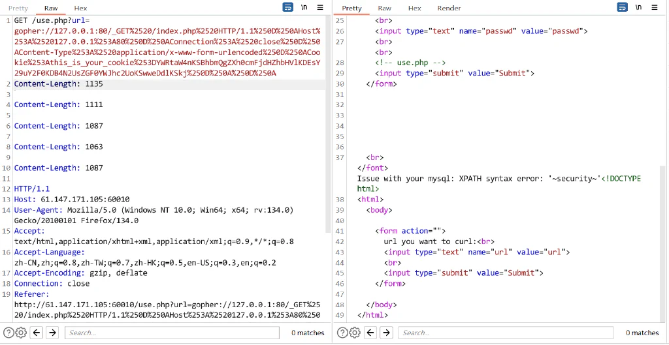Switch response panel to Pretty tab
This screenshot has width=669, height=345.
pyautogui.click(x=351, y=8)
